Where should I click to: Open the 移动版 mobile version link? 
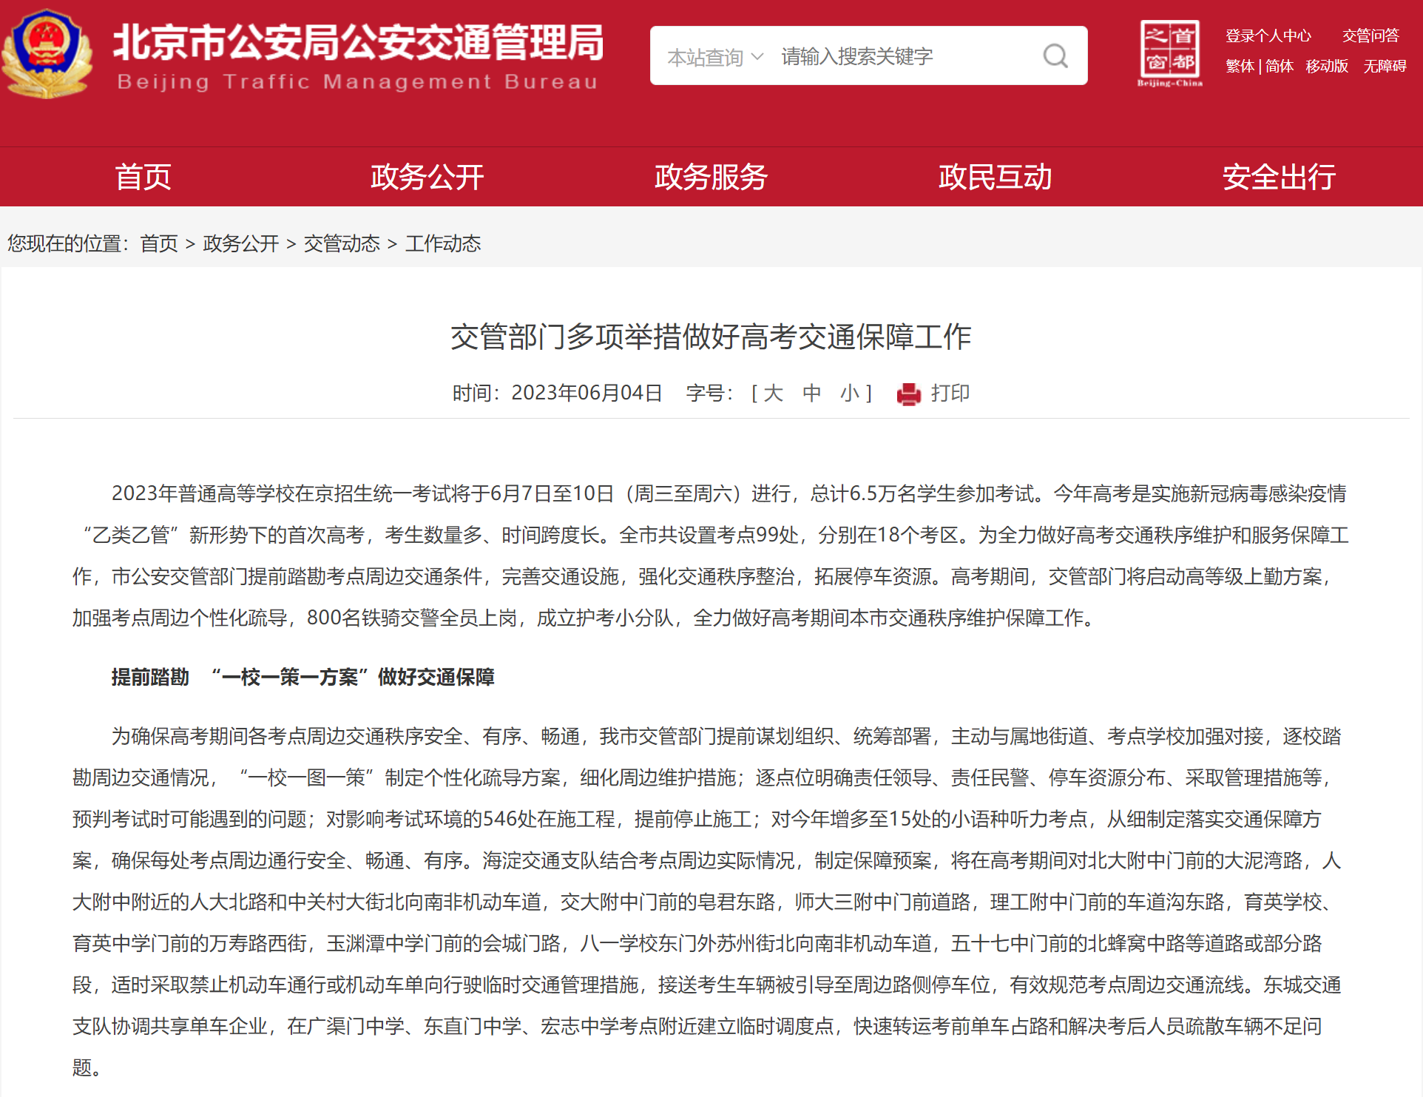[x=1327, y=66]
